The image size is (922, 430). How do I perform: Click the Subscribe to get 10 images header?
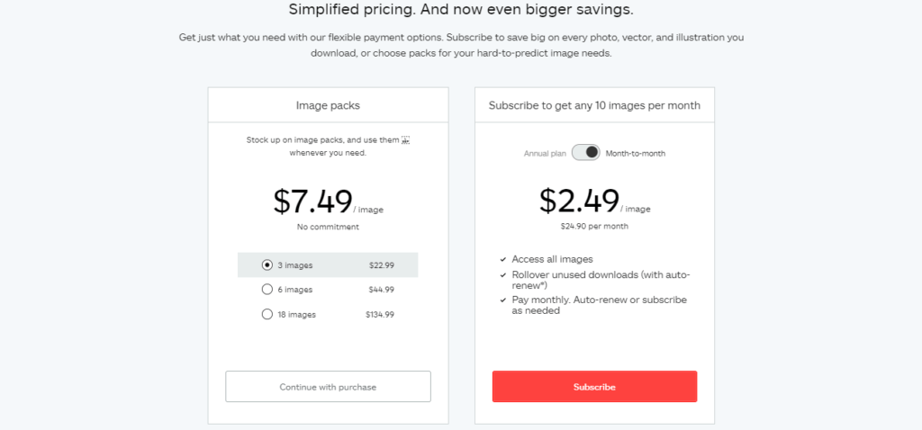(594, 105)
